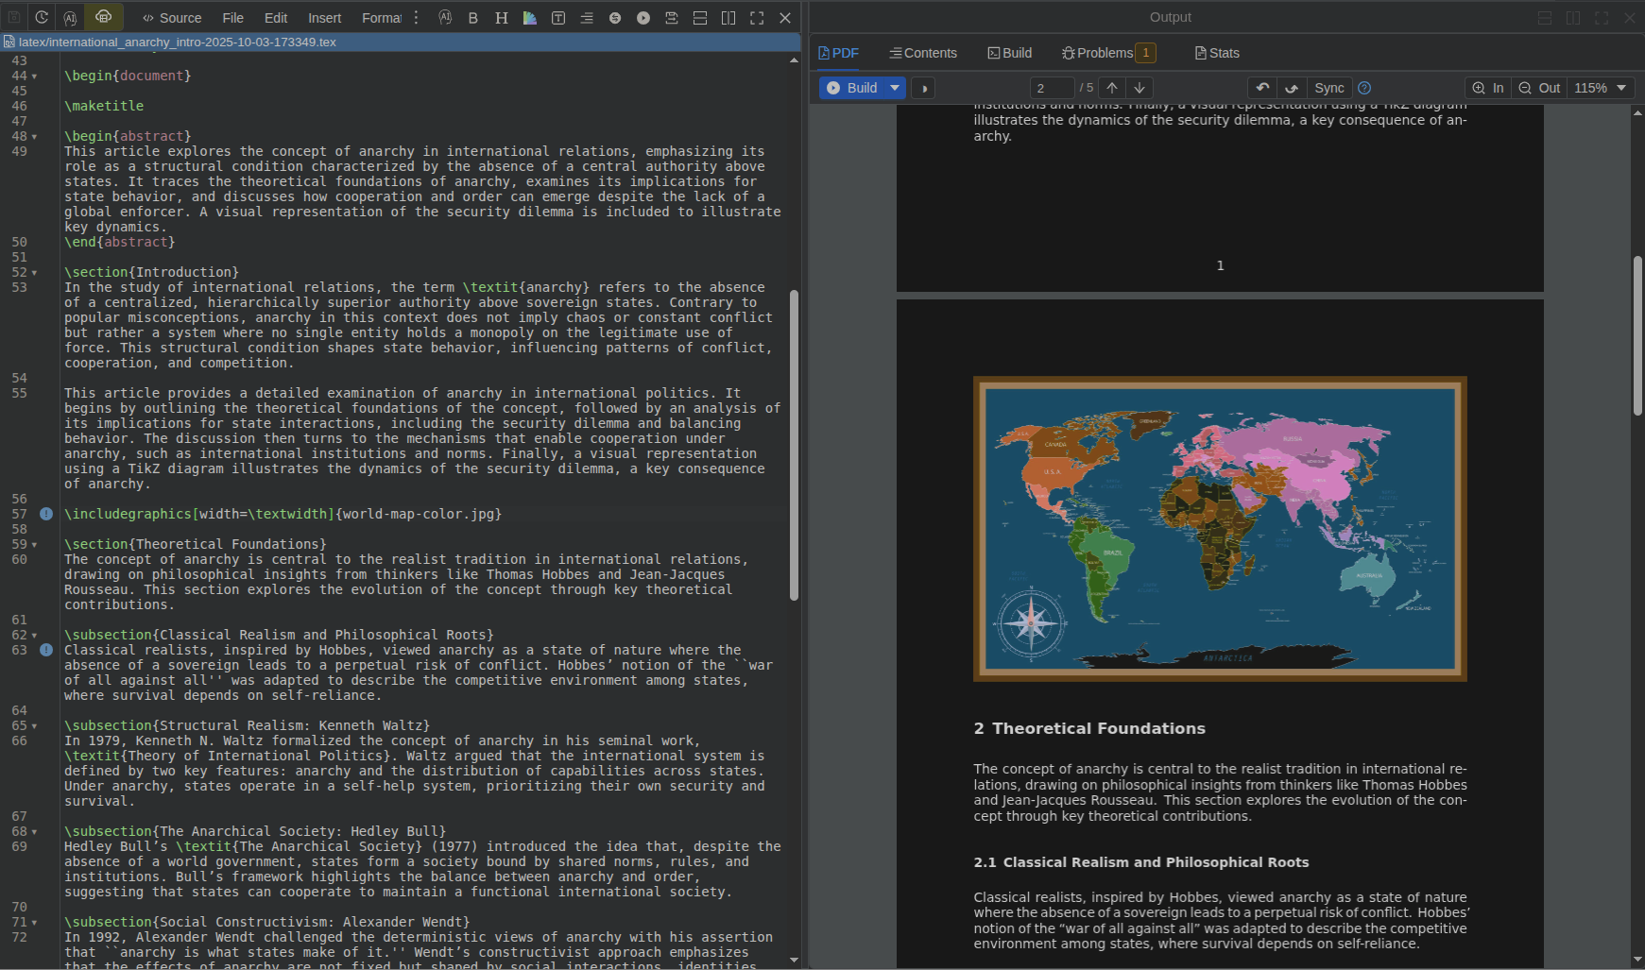
Task: Apply bold formatting with the B icon
Action: coord(473,18)
